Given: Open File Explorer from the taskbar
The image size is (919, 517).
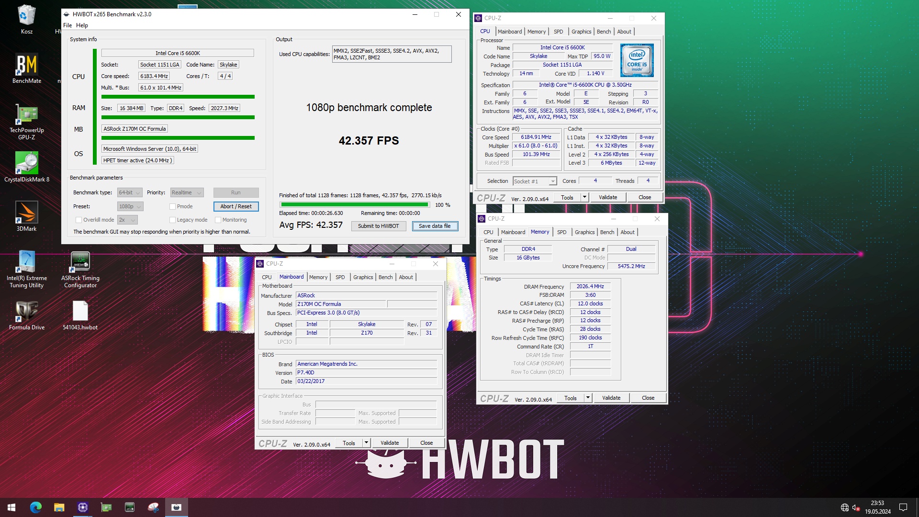Looking at the screenshot, I should [x=59, y=507].
